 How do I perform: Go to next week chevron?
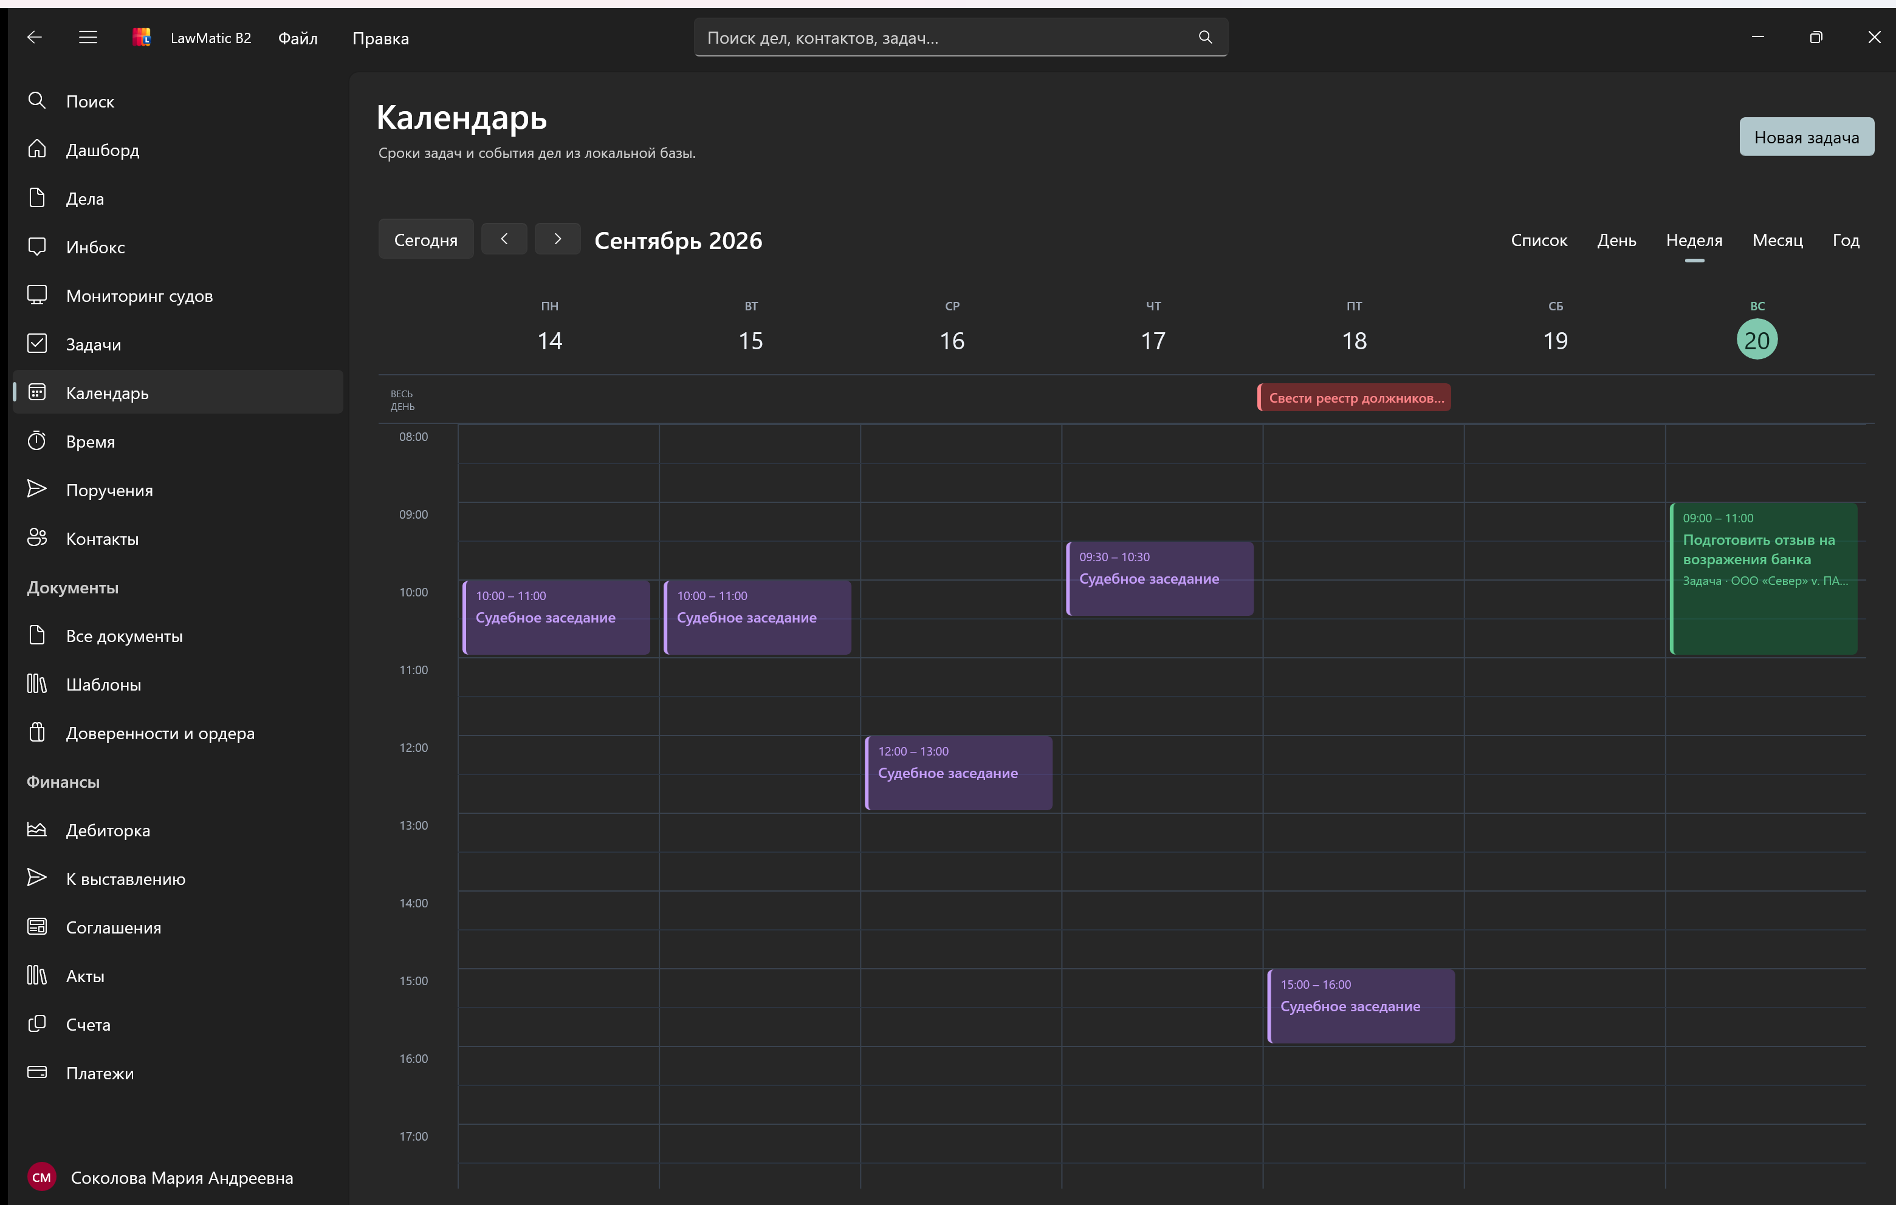click(557, 239)
